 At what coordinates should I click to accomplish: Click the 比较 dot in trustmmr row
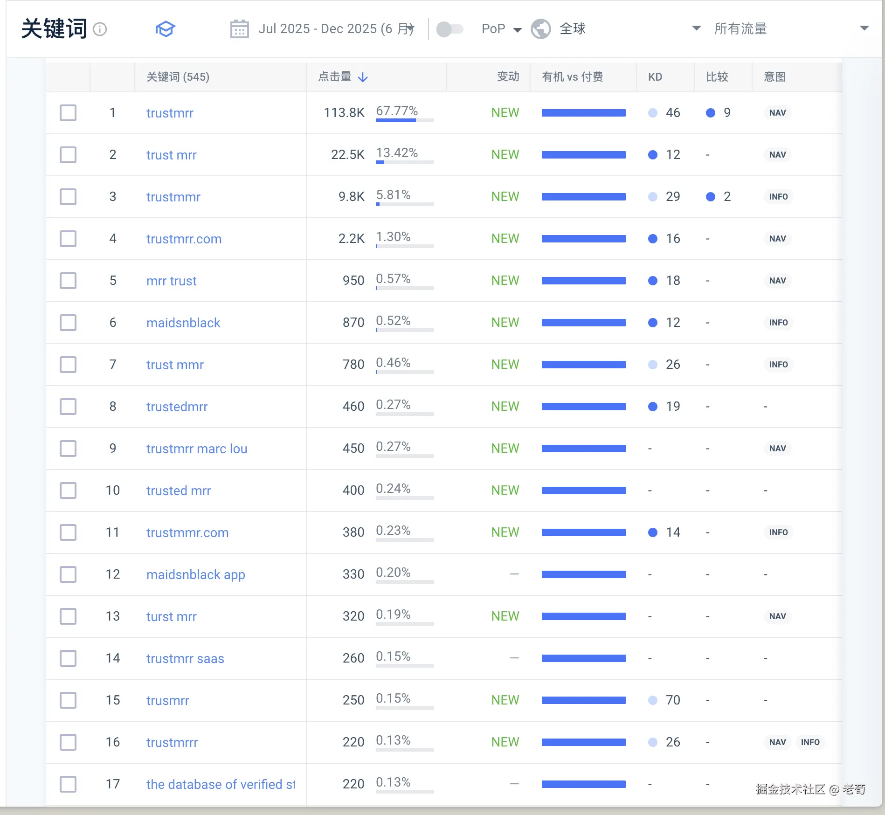tap(711, 197)
